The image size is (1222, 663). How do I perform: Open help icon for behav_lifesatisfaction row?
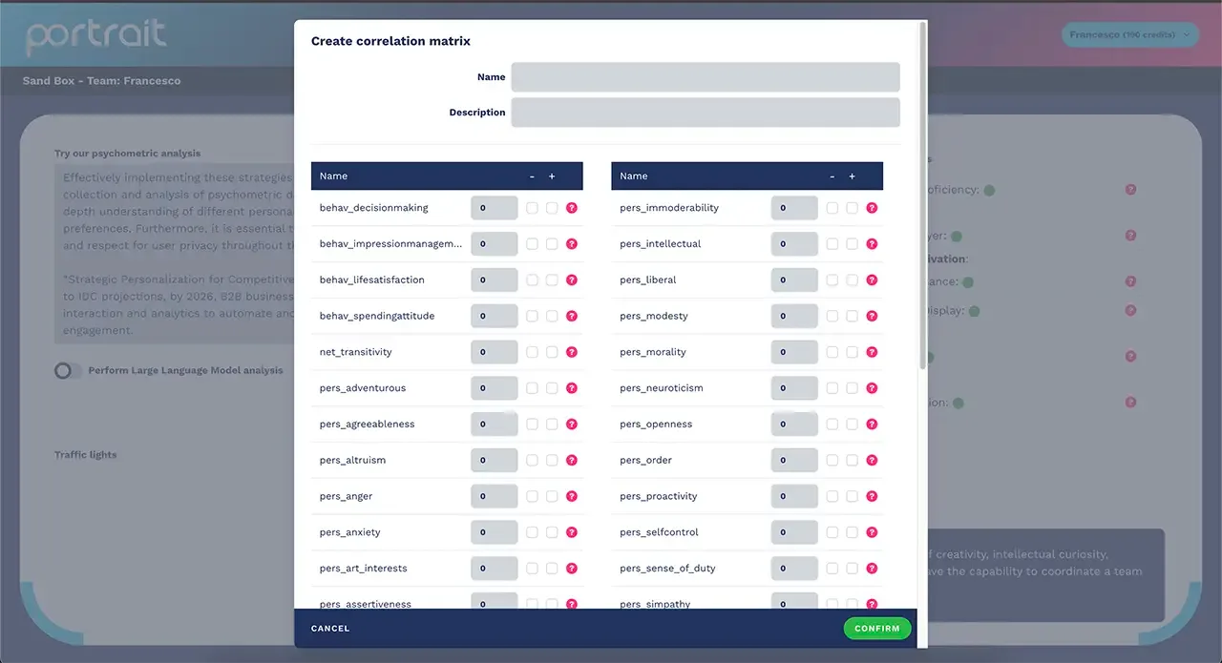coord(572,280)
